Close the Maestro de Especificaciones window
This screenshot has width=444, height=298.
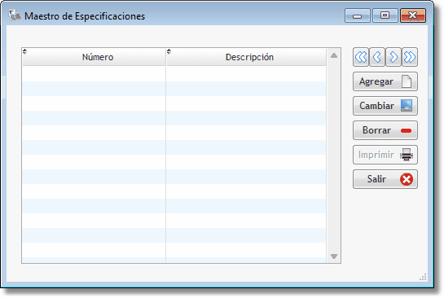point(412,15)
